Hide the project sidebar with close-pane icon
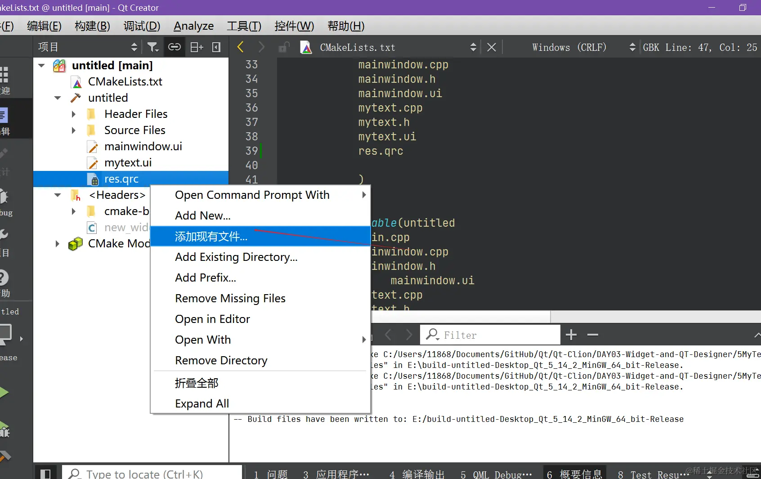 216,47
